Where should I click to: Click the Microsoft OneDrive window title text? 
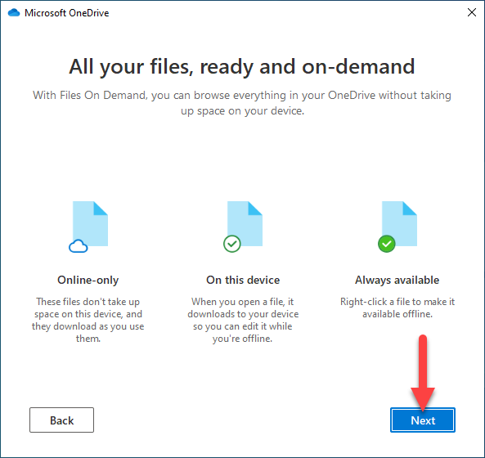pos(67,13)
